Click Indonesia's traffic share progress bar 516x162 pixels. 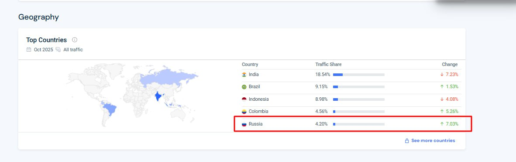tap(359, 99)
